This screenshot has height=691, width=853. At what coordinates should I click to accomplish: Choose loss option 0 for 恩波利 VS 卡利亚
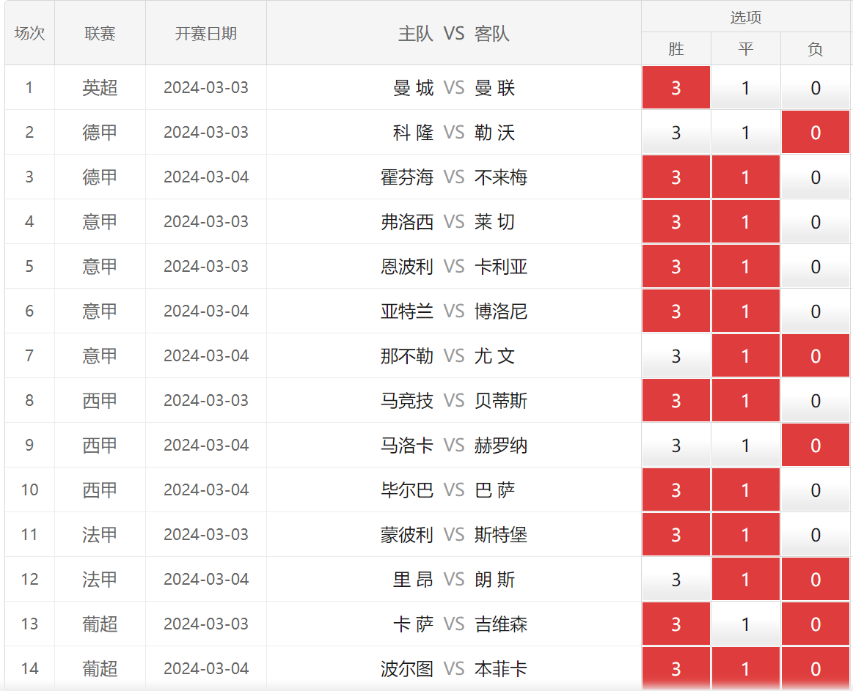coord(815,267)
